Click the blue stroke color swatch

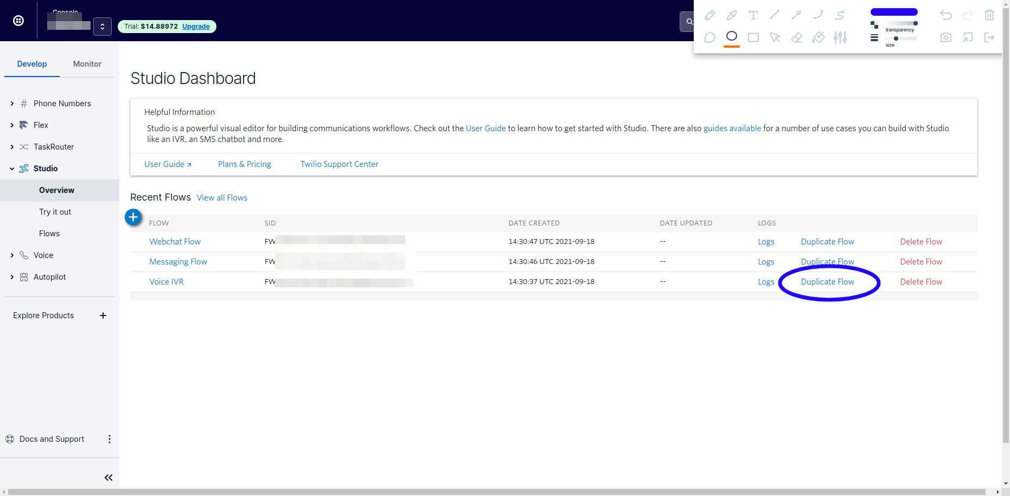[x=894, y=12]
